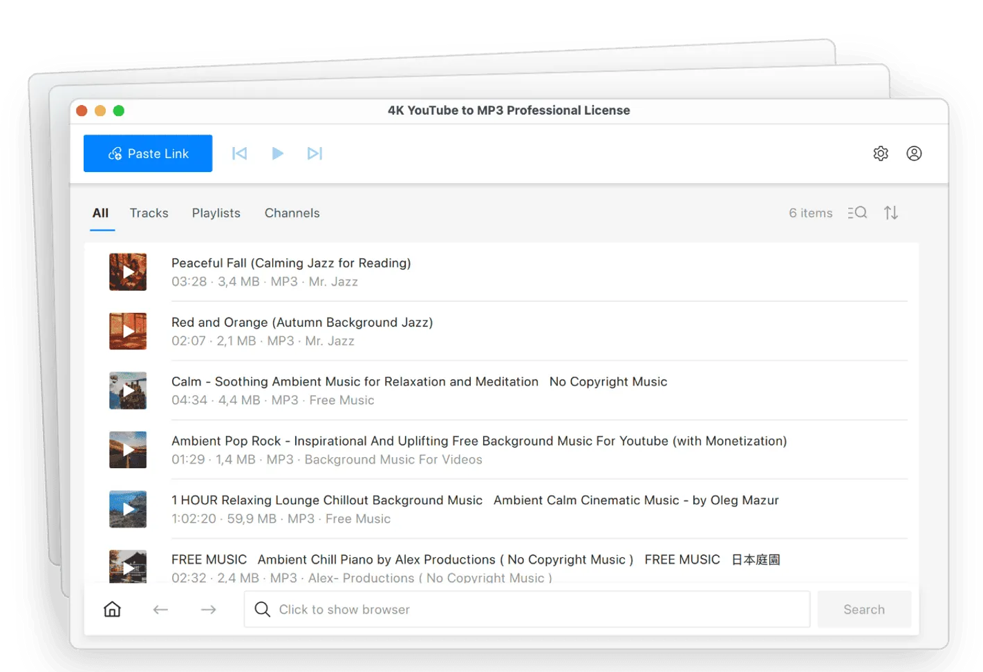Open the search-in-list filter icon
The image size is (983, 672).
857,213
